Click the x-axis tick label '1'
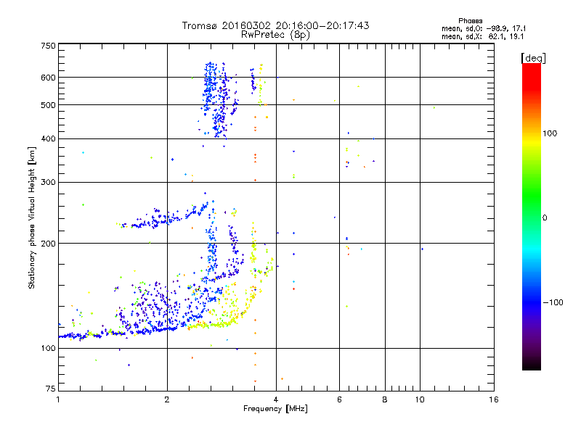 pos(58,399)
